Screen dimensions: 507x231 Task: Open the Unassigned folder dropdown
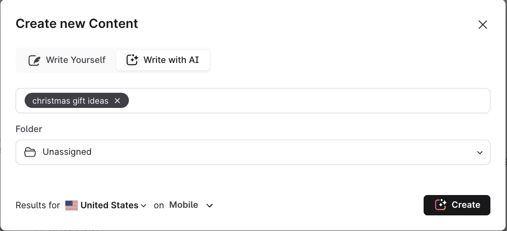[x=253, y=152]
